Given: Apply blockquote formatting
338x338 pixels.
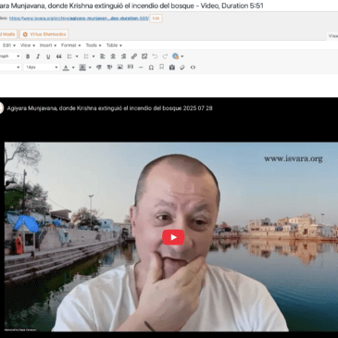Looking at the screenshot, I should tap(58, 56).
